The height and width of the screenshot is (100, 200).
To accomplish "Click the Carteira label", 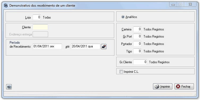I will 126,29.
